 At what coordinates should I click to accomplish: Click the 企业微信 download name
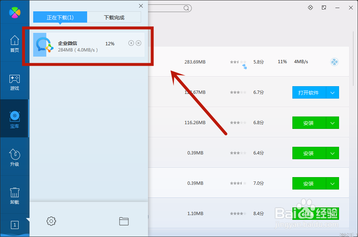pyautogui.click(x=67, y=43)
